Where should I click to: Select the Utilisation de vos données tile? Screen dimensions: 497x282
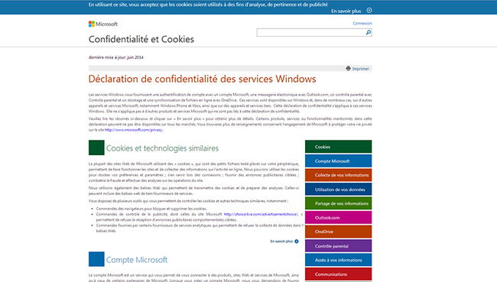pos(338,190)
